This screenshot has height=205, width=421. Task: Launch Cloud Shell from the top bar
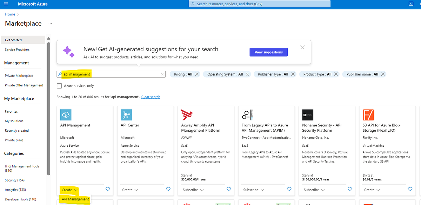tap(410, 4)
